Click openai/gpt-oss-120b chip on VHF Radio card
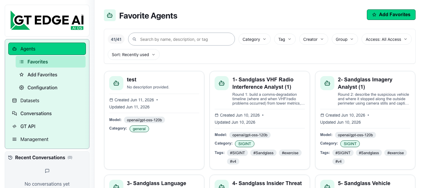The width and height of the screenshot is (425, 188). click(x=250, y=135)
